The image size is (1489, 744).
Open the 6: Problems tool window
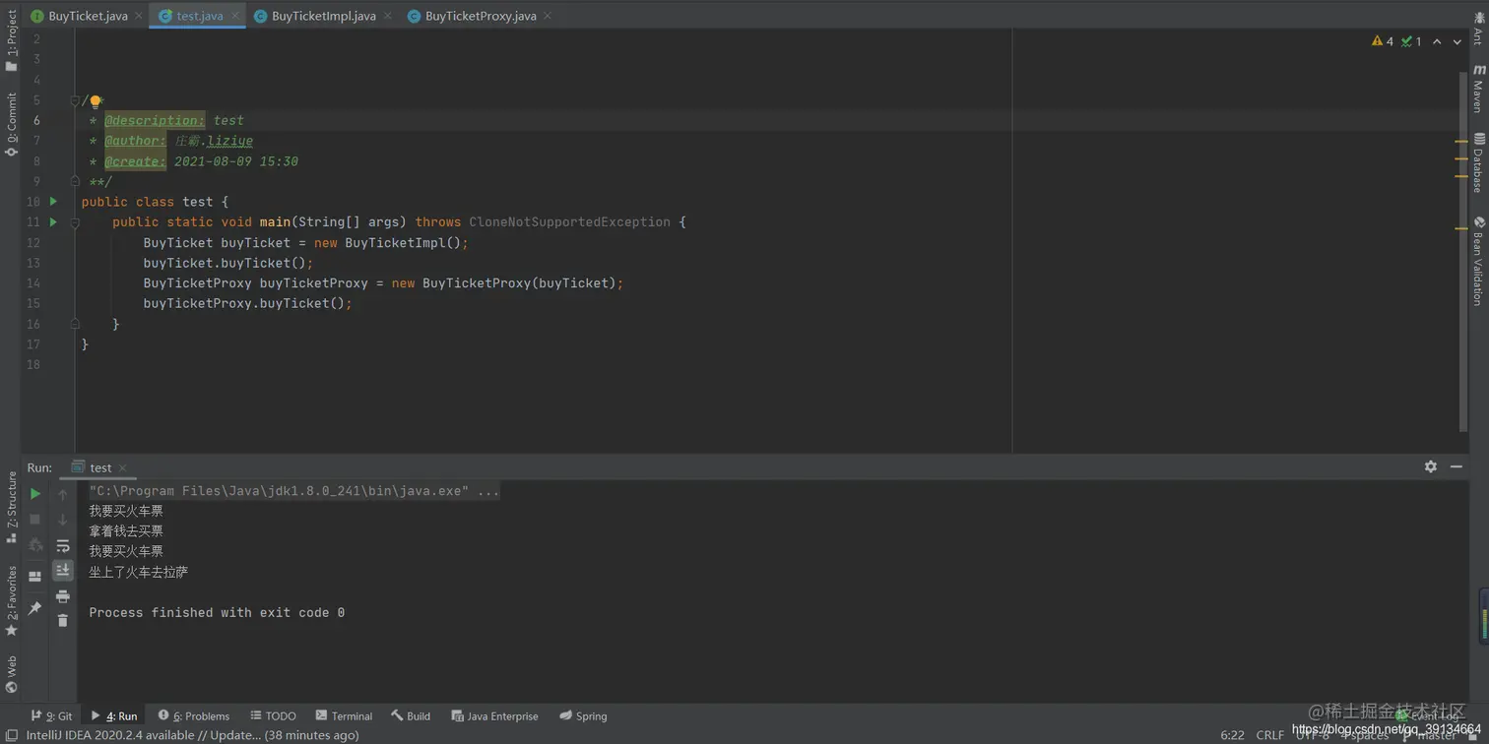point(194,715)
